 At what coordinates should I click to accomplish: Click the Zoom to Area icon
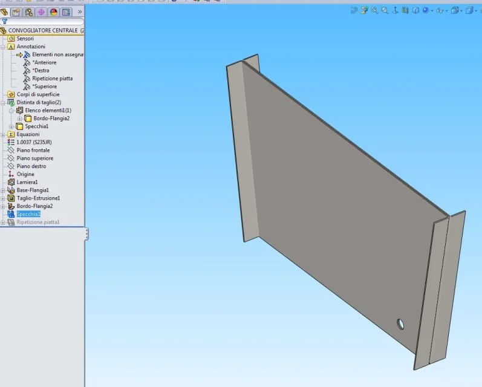(385, 10)
